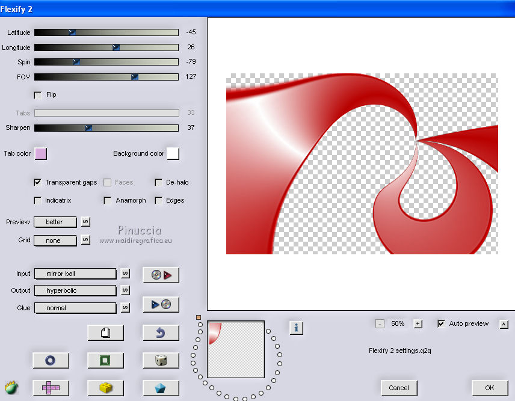Collapse preview with caret button
The image size is (515, 401).
pos(504,324)
